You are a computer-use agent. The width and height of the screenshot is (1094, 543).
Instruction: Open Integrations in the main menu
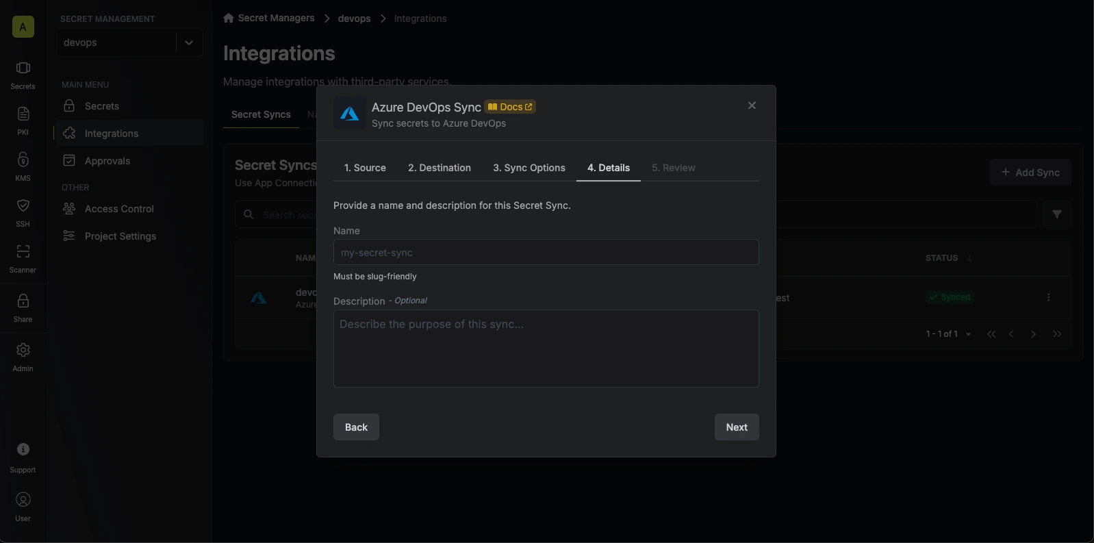click(x=129, y=134)
